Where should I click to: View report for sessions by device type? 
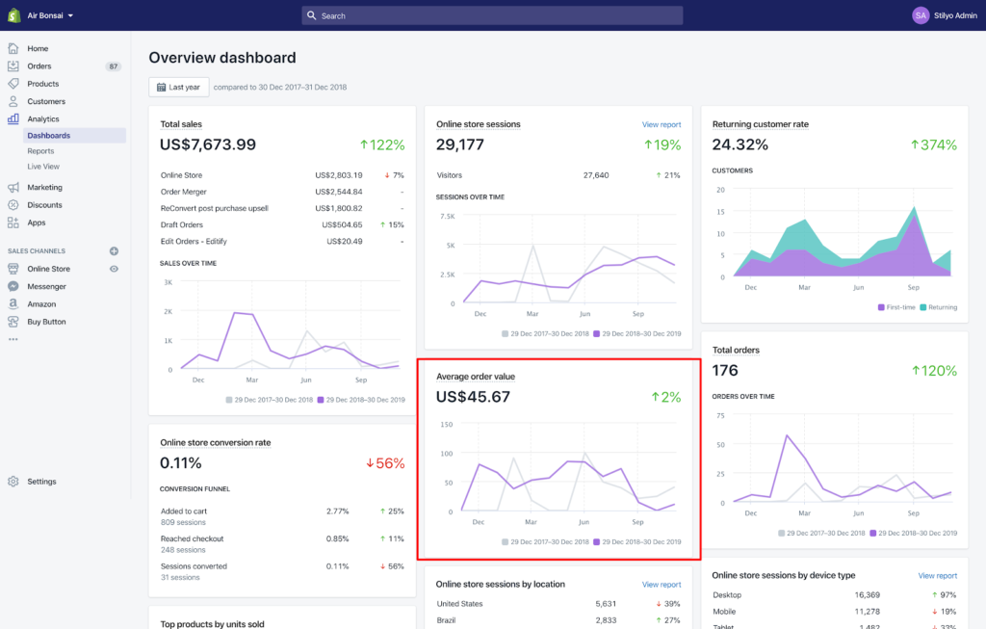pyautogui.click(x=937, y=575)
